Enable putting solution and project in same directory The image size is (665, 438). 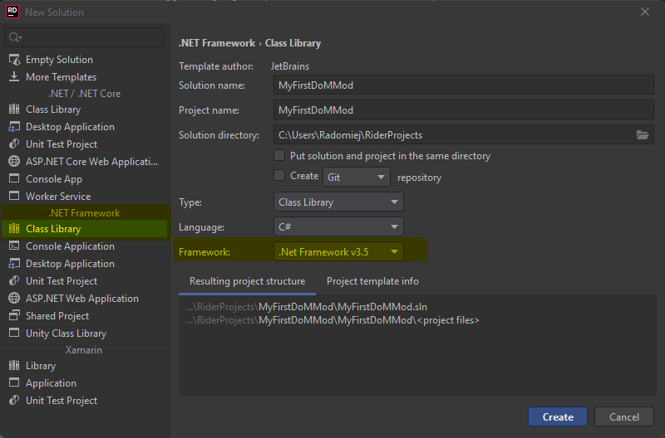click(x=279, y=156)
